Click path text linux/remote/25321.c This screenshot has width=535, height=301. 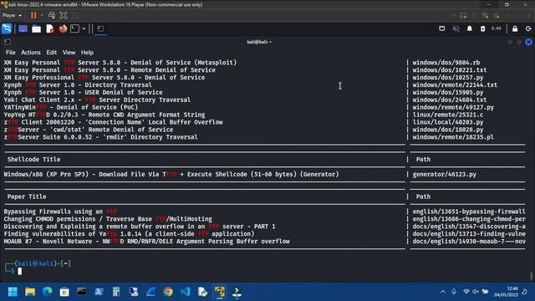coord(448,115)
